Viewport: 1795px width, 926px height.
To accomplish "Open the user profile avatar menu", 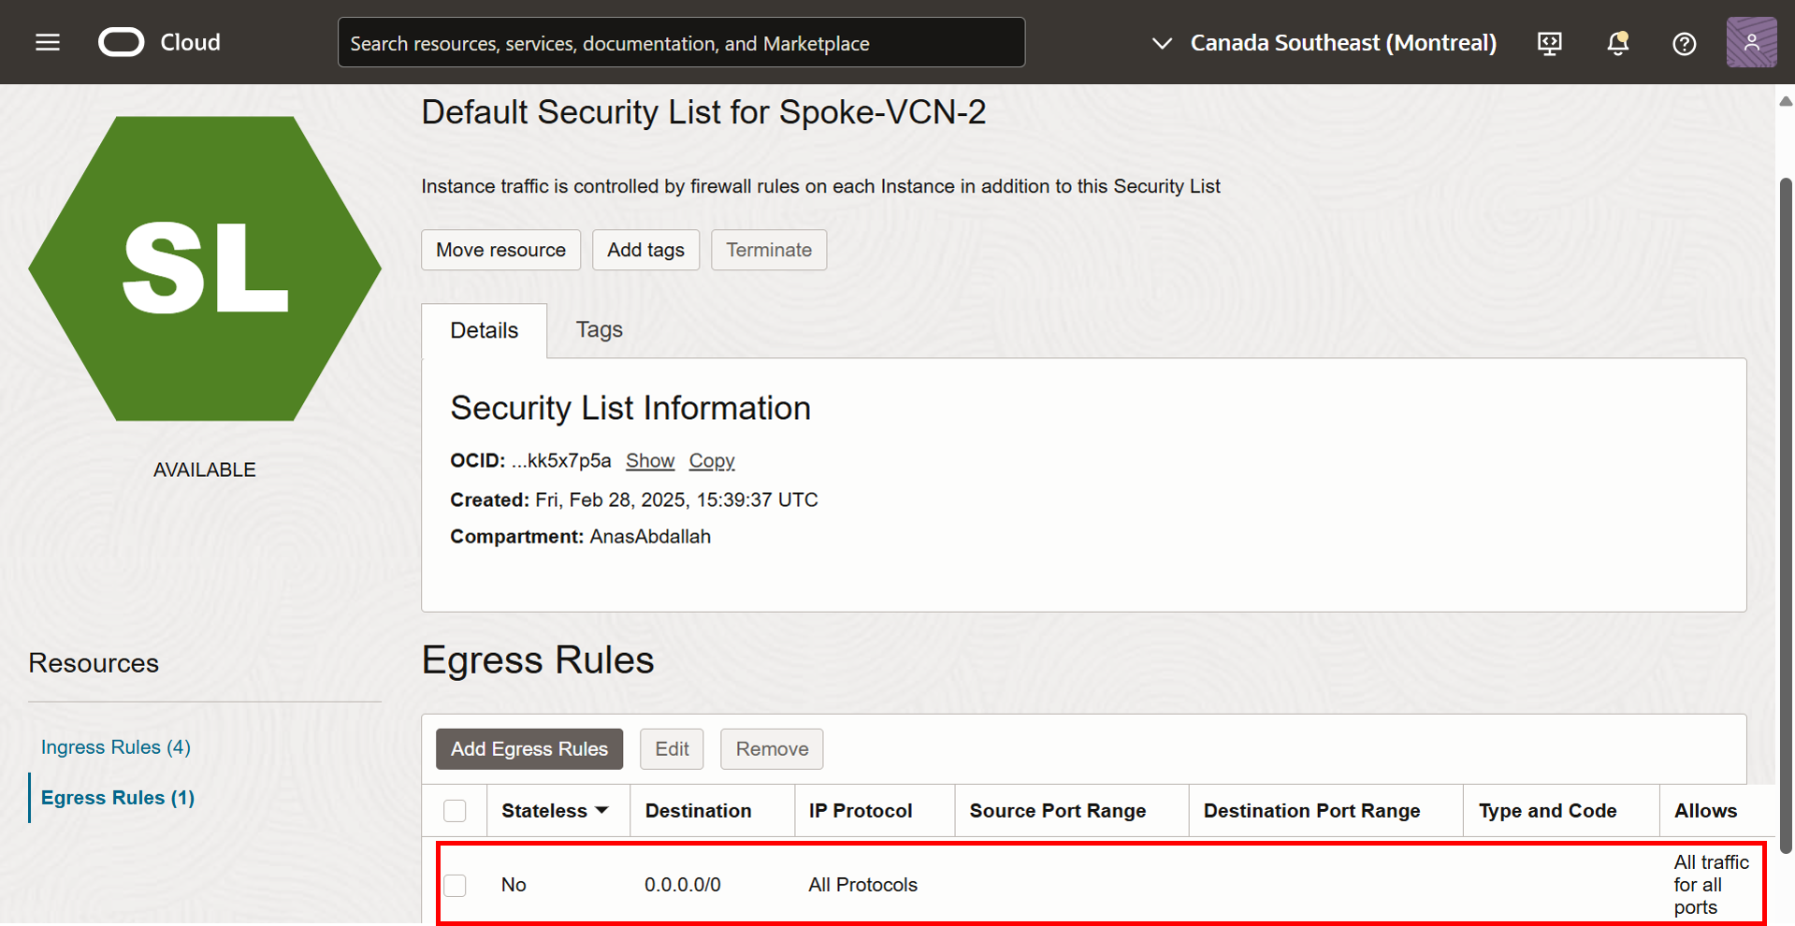I will point(1751,42).
